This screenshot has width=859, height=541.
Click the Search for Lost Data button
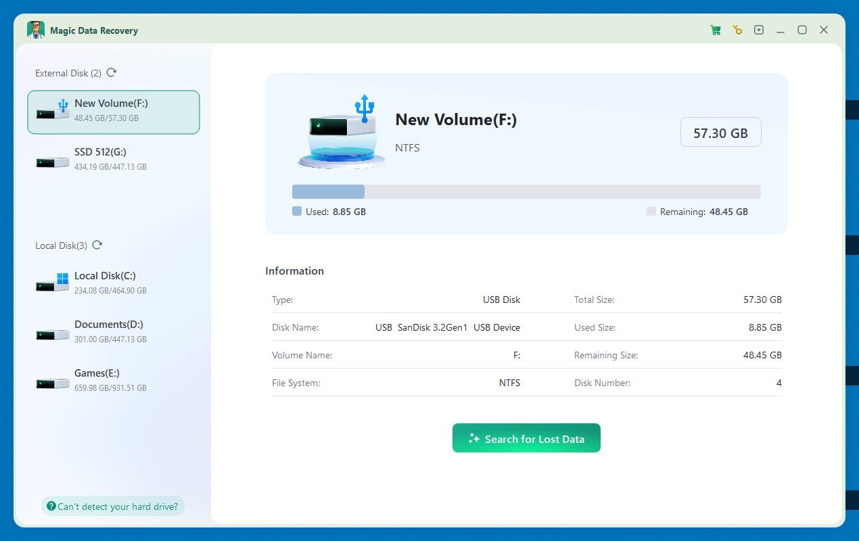click(526, 438)
